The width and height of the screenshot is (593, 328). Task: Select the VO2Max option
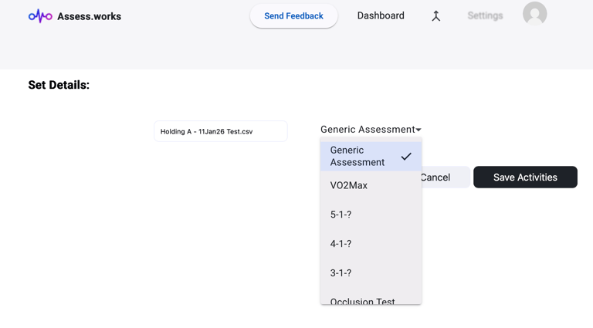pyautogui.click(x=349, y=186)
